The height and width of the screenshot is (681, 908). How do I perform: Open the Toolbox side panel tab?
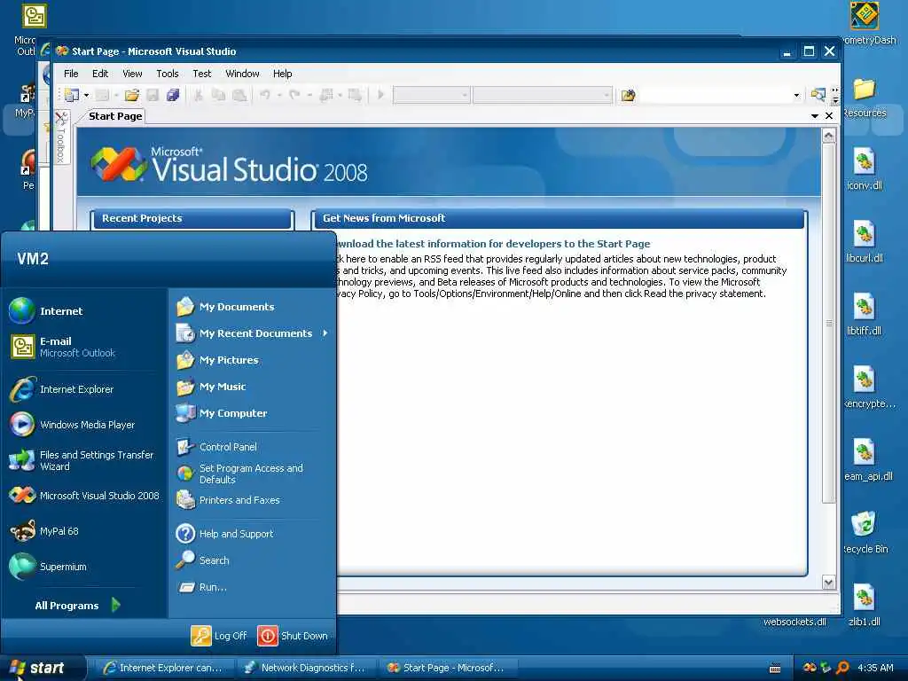(x=61, y=137)
